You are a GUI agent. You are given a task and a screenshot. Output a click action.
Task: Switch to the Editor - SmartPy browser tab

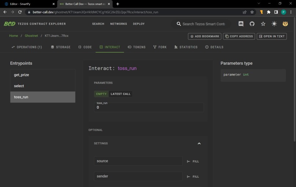[28, 4]
